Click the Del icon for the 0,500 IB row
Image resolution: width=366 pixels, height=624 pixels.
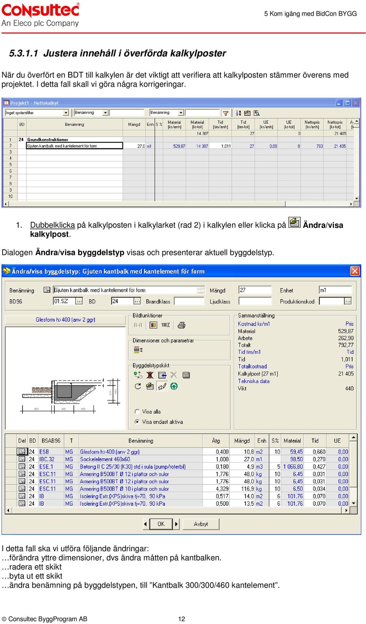coord(22,504)
